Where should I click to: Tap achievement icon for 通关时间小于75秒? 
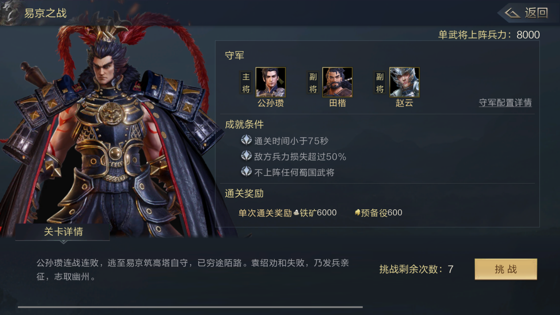point(246,140)
